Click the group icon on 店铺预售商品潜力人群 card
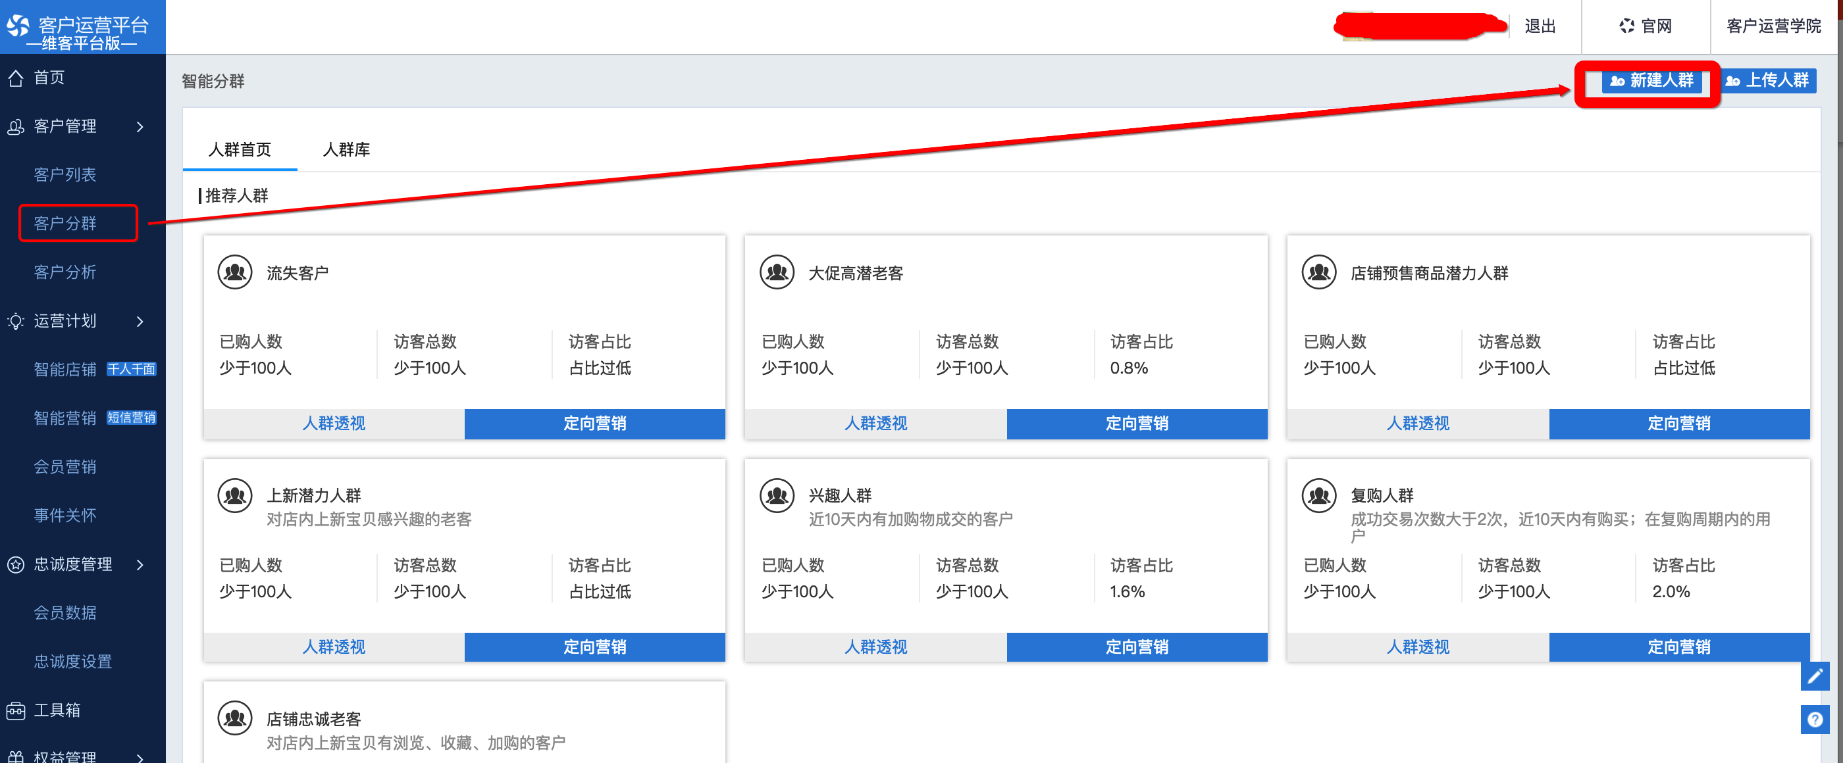Image resolution: width=1843 pixels, height=763 pixels. coord(1318,272)
